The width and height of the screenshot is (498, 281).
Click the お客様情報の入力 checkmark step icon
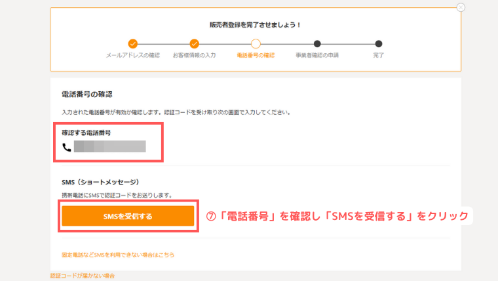194,43
